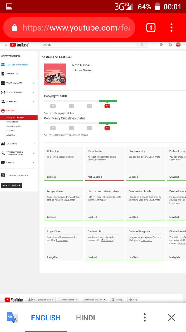
Task: Click the History button in footer
Action: pyautogui.click(x=117, y=300)
